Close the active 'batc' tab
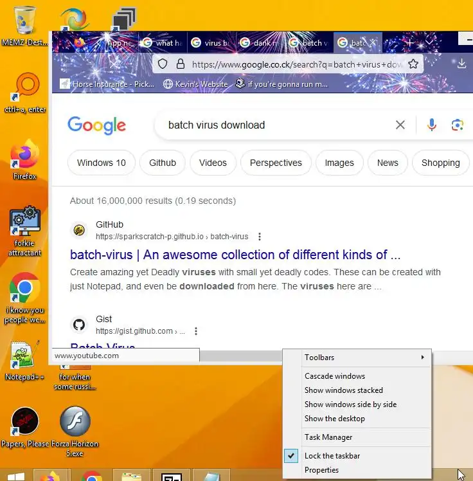The width and height of the screenshot is (473, 481). pos(373,42)
